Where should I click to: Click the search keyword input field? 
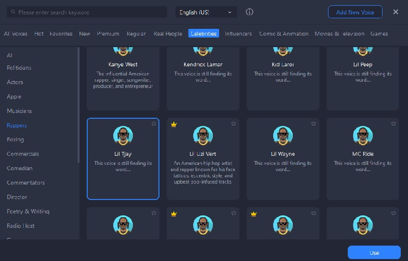[87, 12]
